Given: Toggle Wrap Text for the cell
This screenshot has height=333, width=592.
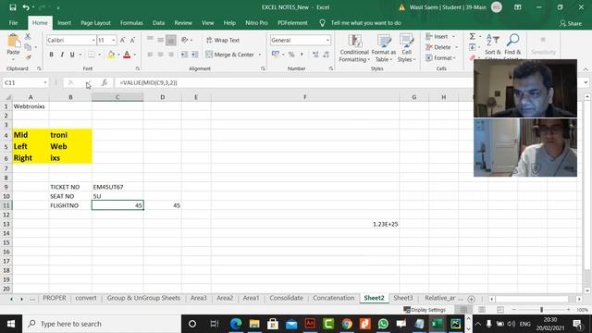Looking at the screenshot, I should click(x=223, y=40).
